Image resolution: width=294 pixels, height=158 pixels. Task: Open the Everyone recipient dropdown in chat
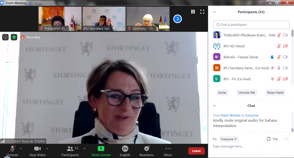coord(229,139)
